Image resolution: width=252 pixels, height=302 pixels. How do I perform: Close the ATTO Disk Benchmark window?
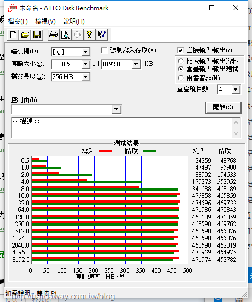point(236,8)
